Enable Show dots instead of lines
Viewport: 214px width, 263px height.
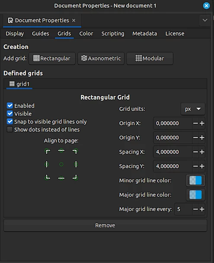coord(10,129)
